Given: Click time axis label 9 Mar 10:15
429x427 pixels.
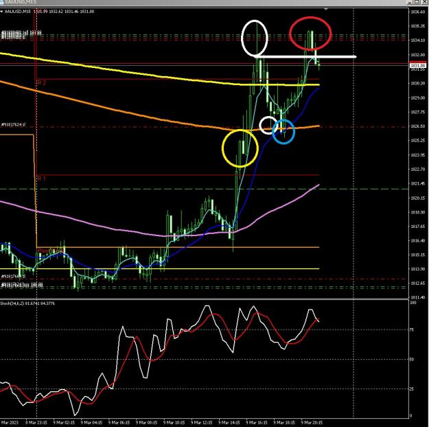Looking at the screenshot, I should 174,423.
